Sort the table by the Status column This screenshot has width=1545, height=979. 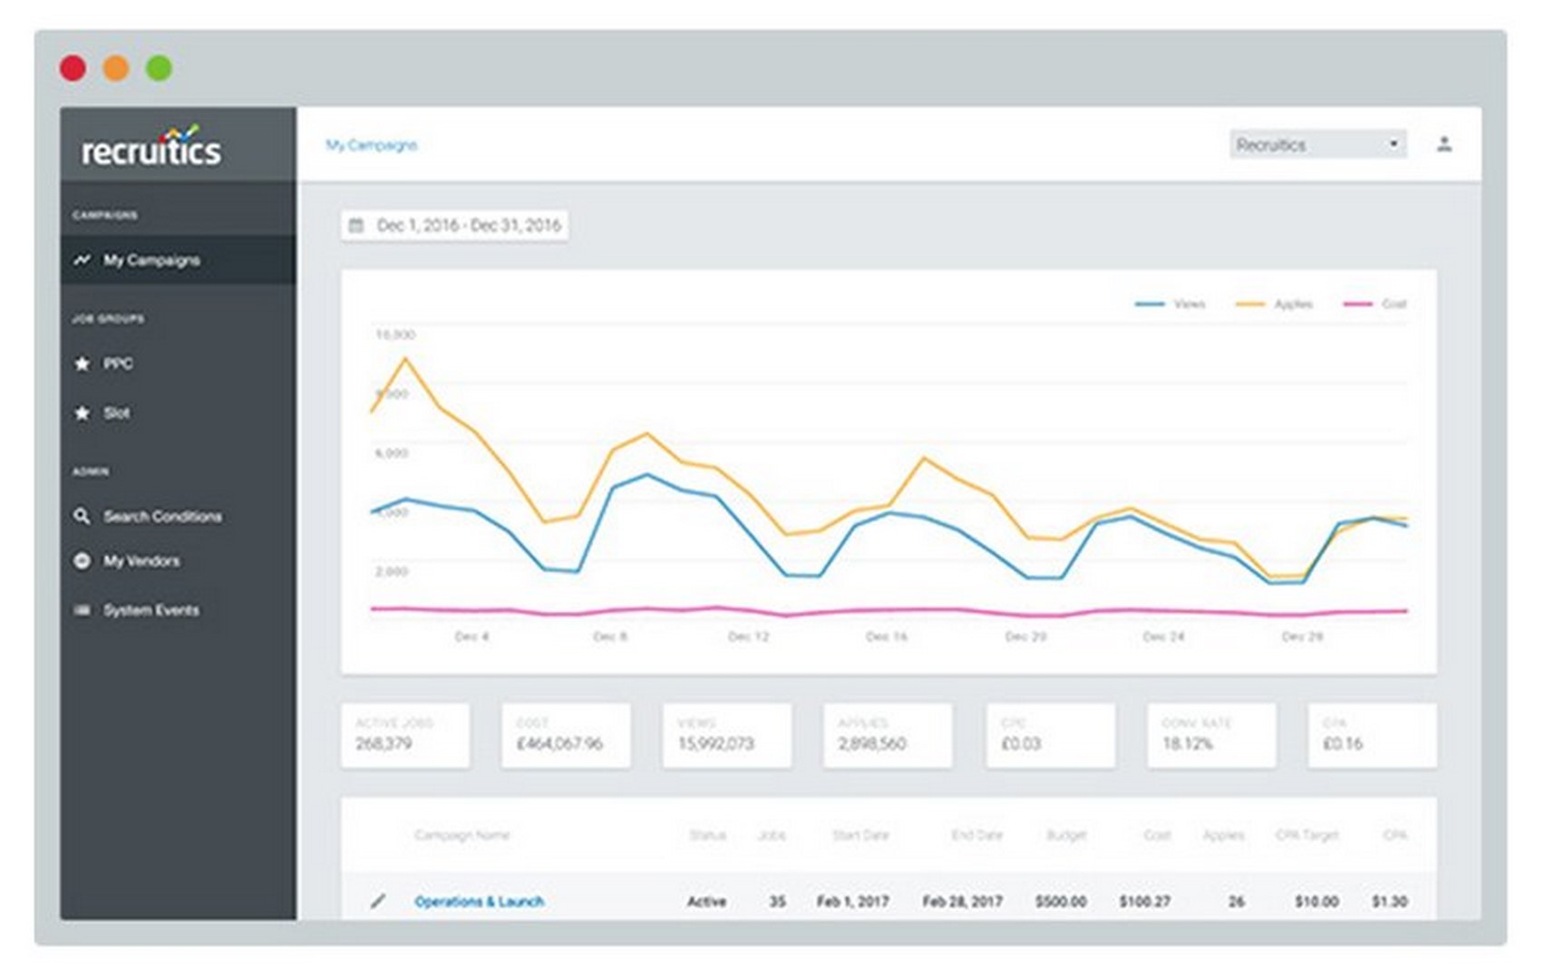tap(710, 835)
